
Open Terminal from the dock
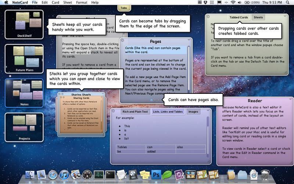(x=110, y=174)
